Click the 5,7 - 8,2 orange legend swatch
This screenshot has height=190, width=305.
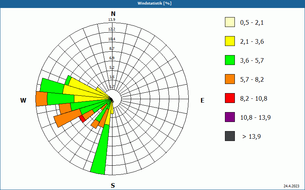point(230,79)
